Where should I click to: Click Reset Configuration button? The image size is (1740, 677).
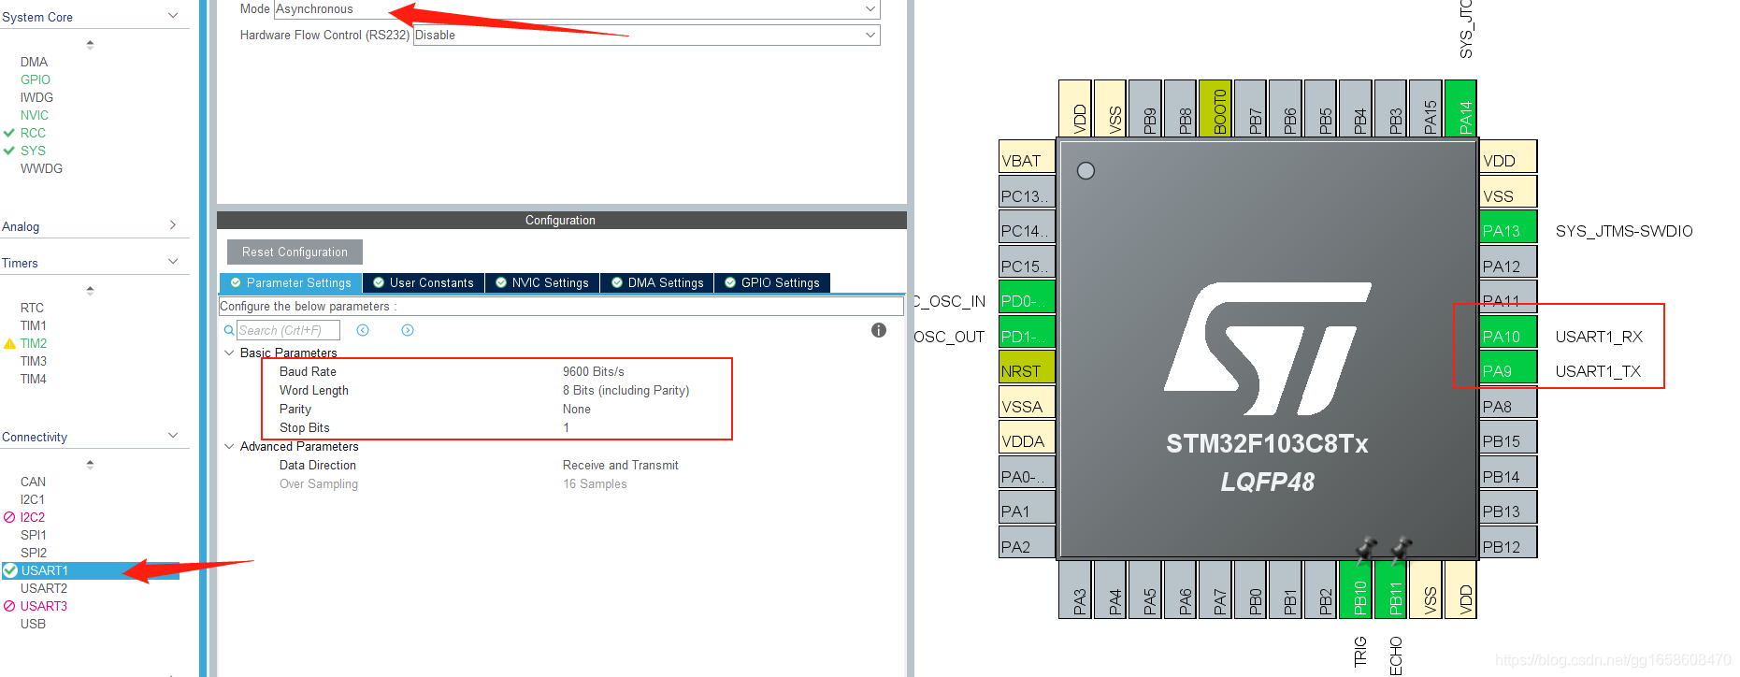point(295,252)
